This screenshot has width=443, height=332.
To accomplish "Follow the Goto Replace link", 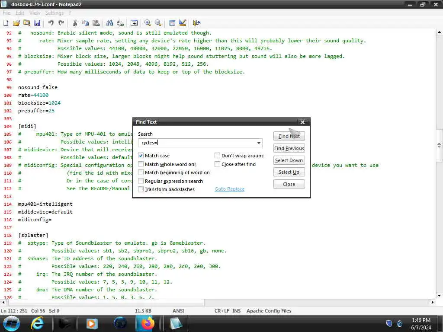I will pyautogui.click(x=229, y=189).
